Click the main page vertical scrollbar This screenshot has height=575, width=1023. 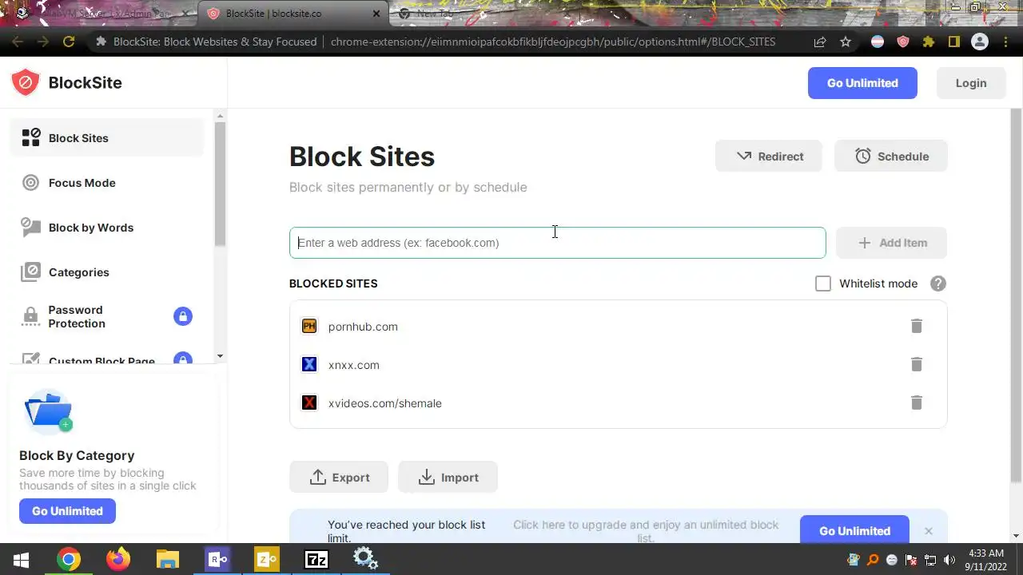pos(1016,295)
